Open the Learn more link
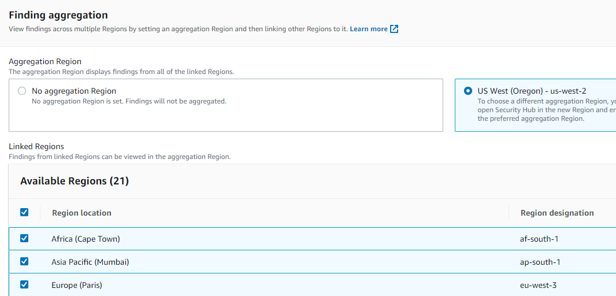 point(369,29)
